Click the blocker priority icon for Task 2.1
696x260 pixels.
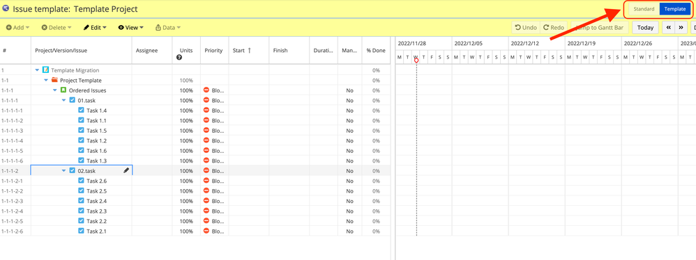[x=206, y=231]
